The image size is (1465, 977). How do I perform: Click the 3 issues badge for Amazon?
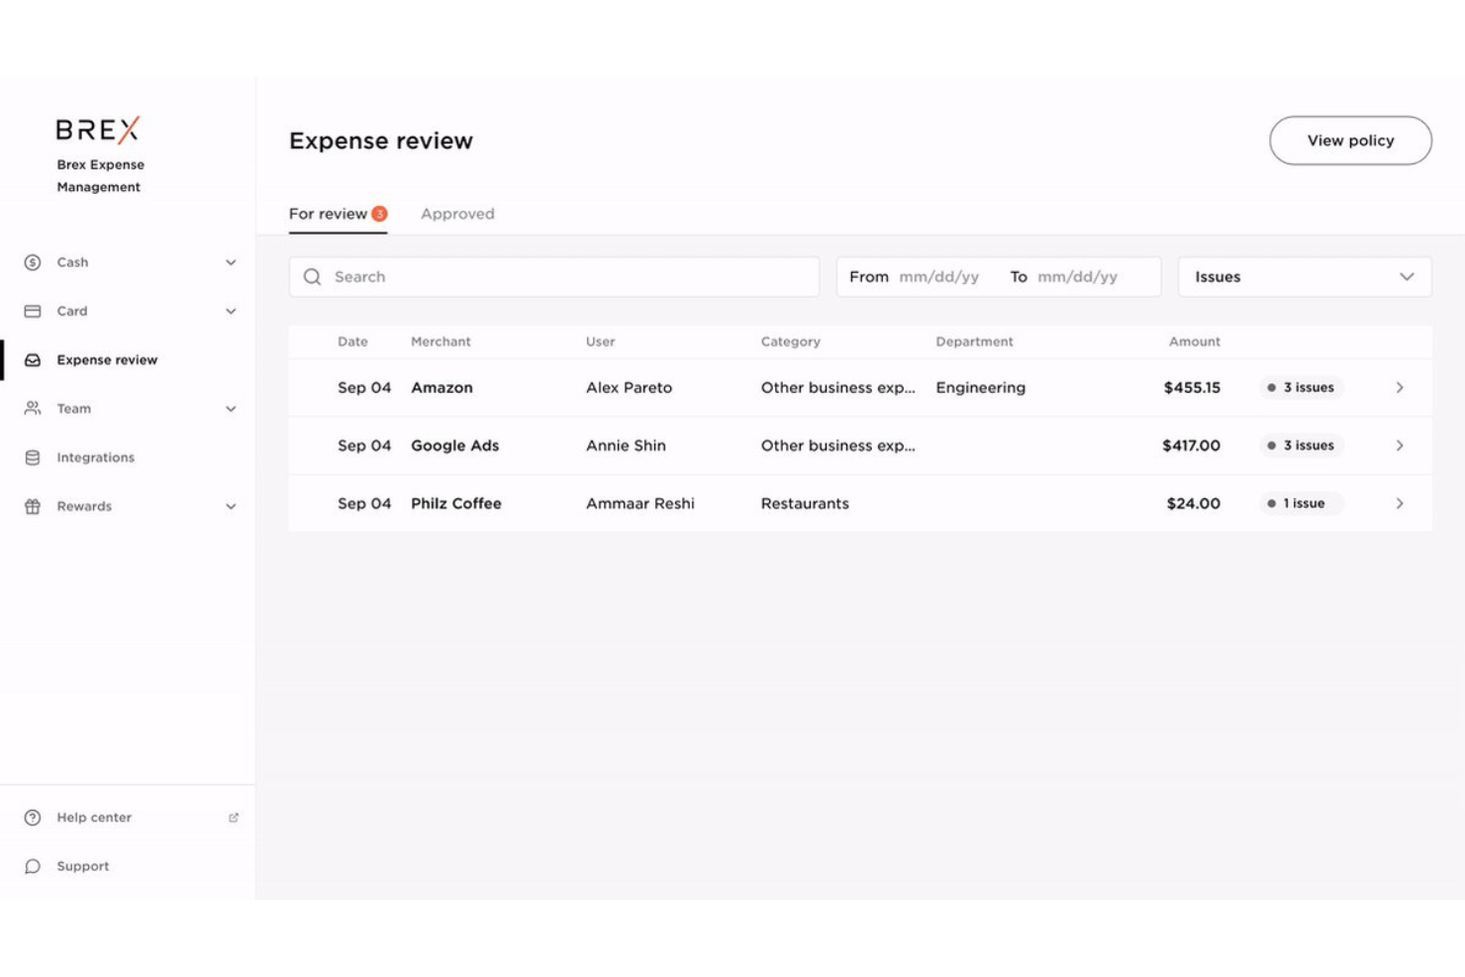pos(1301,388)
